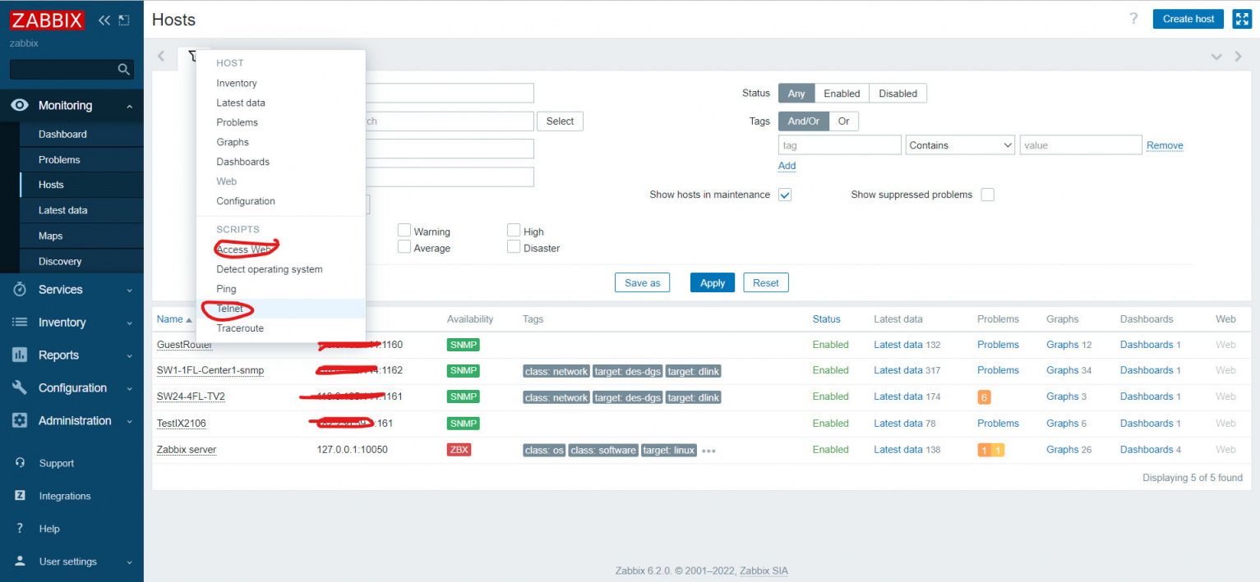This screenshot has height=582, width=1260.
Task: Collapse sidebar with double-chevron icon
Action: 104,20
